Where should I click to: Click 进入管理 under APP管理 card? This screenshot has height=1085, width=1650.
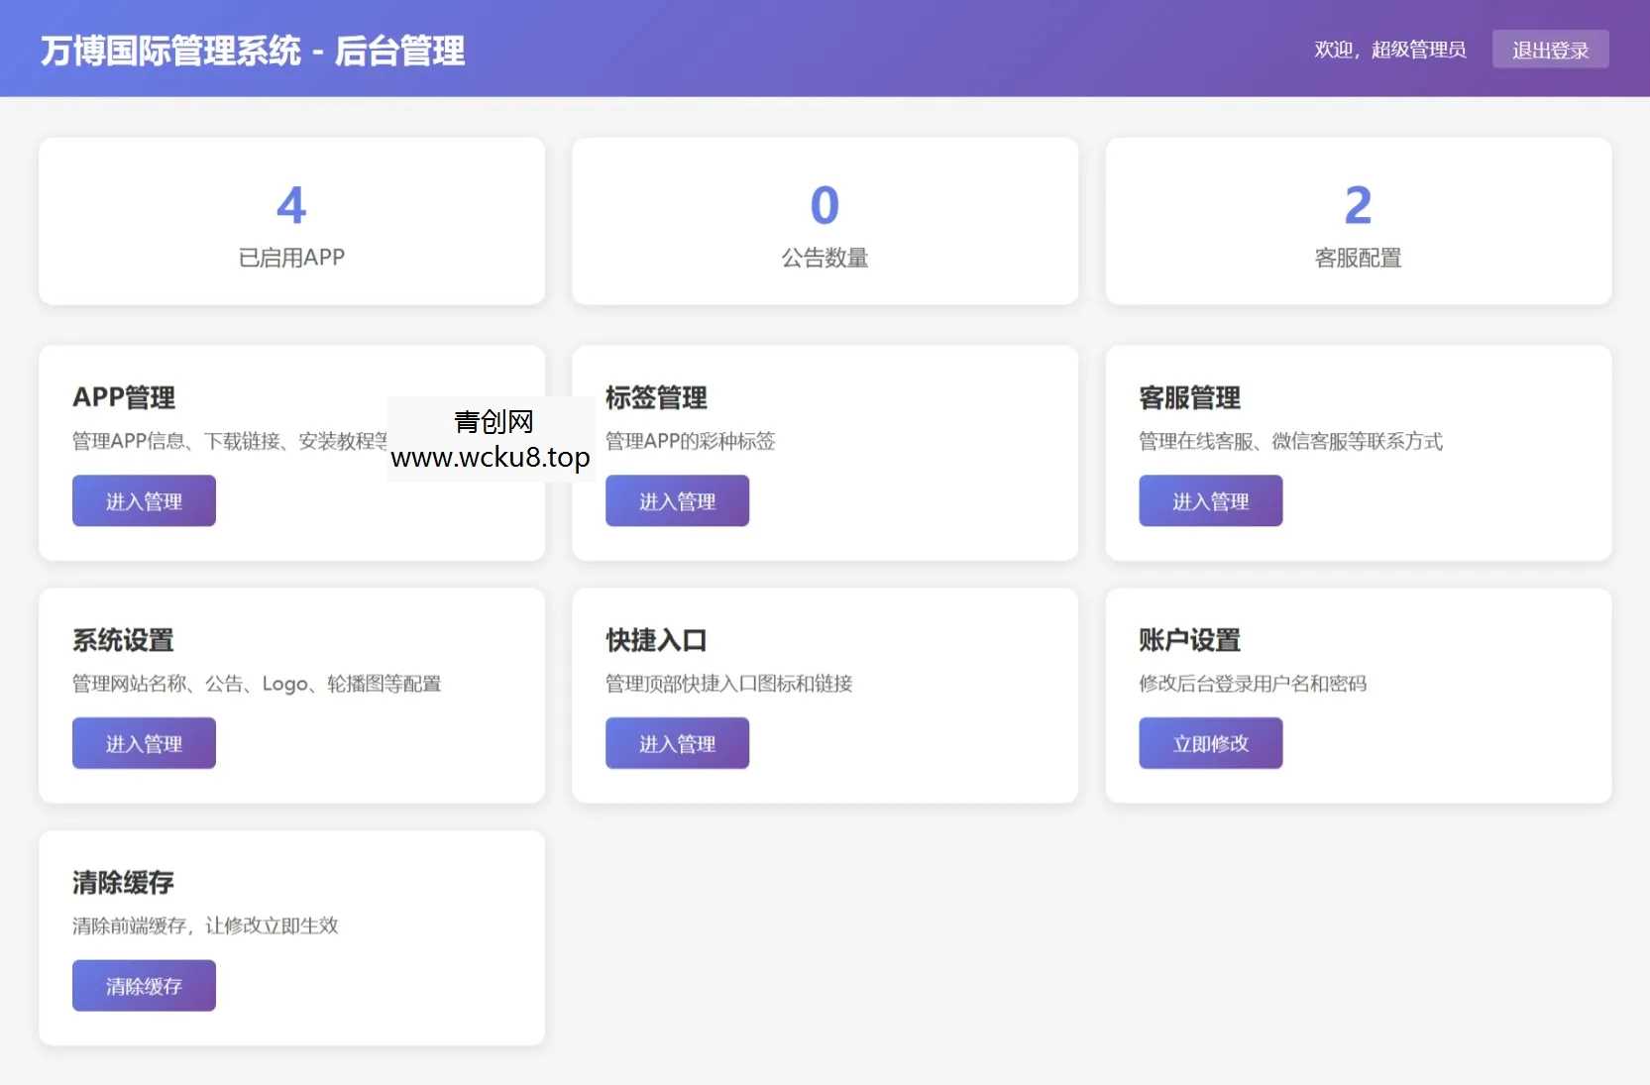143,500
